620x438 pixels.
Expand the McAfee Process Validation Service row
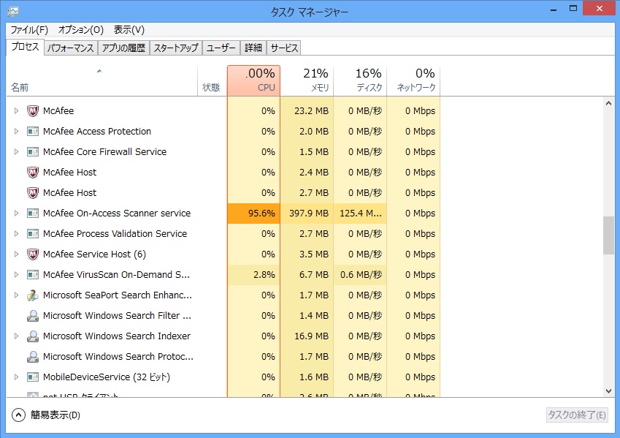pos(17,234)
